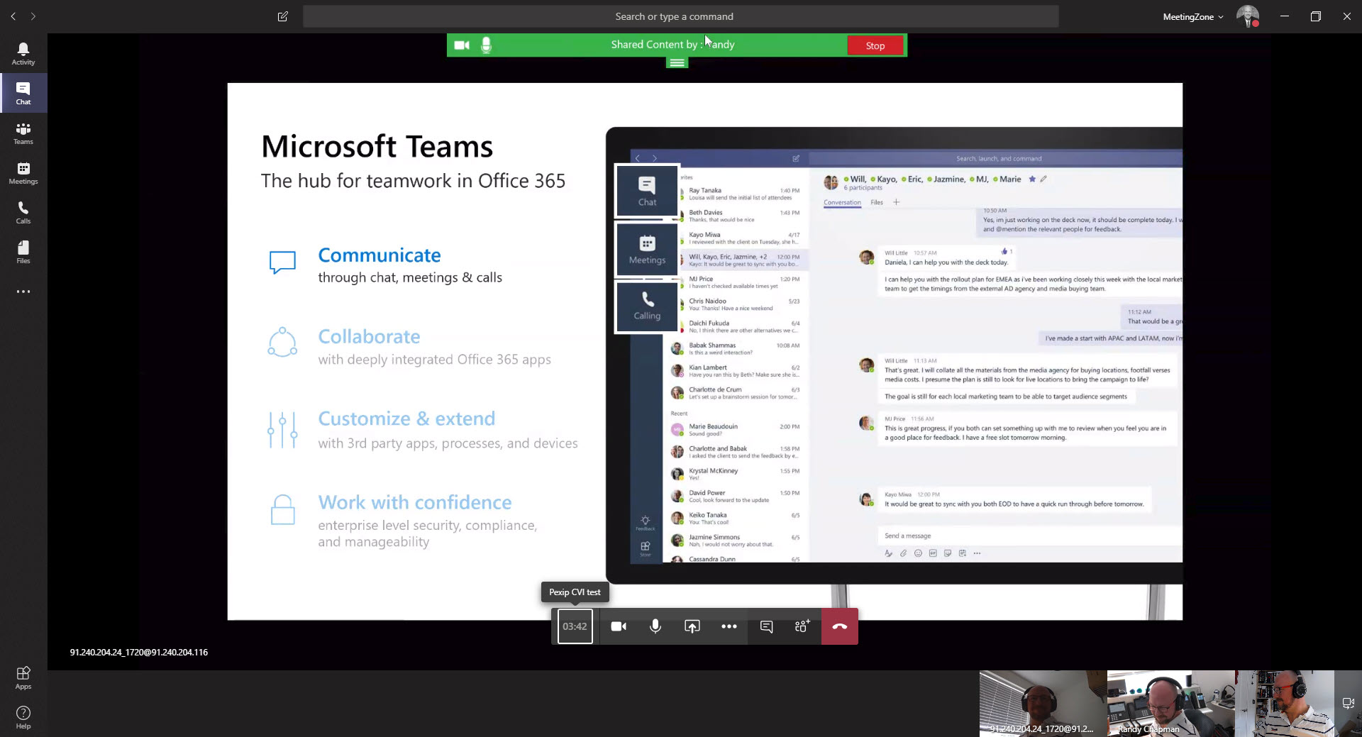
Task: Toggle microphone in green sharing bar
Action: point(486,45)
